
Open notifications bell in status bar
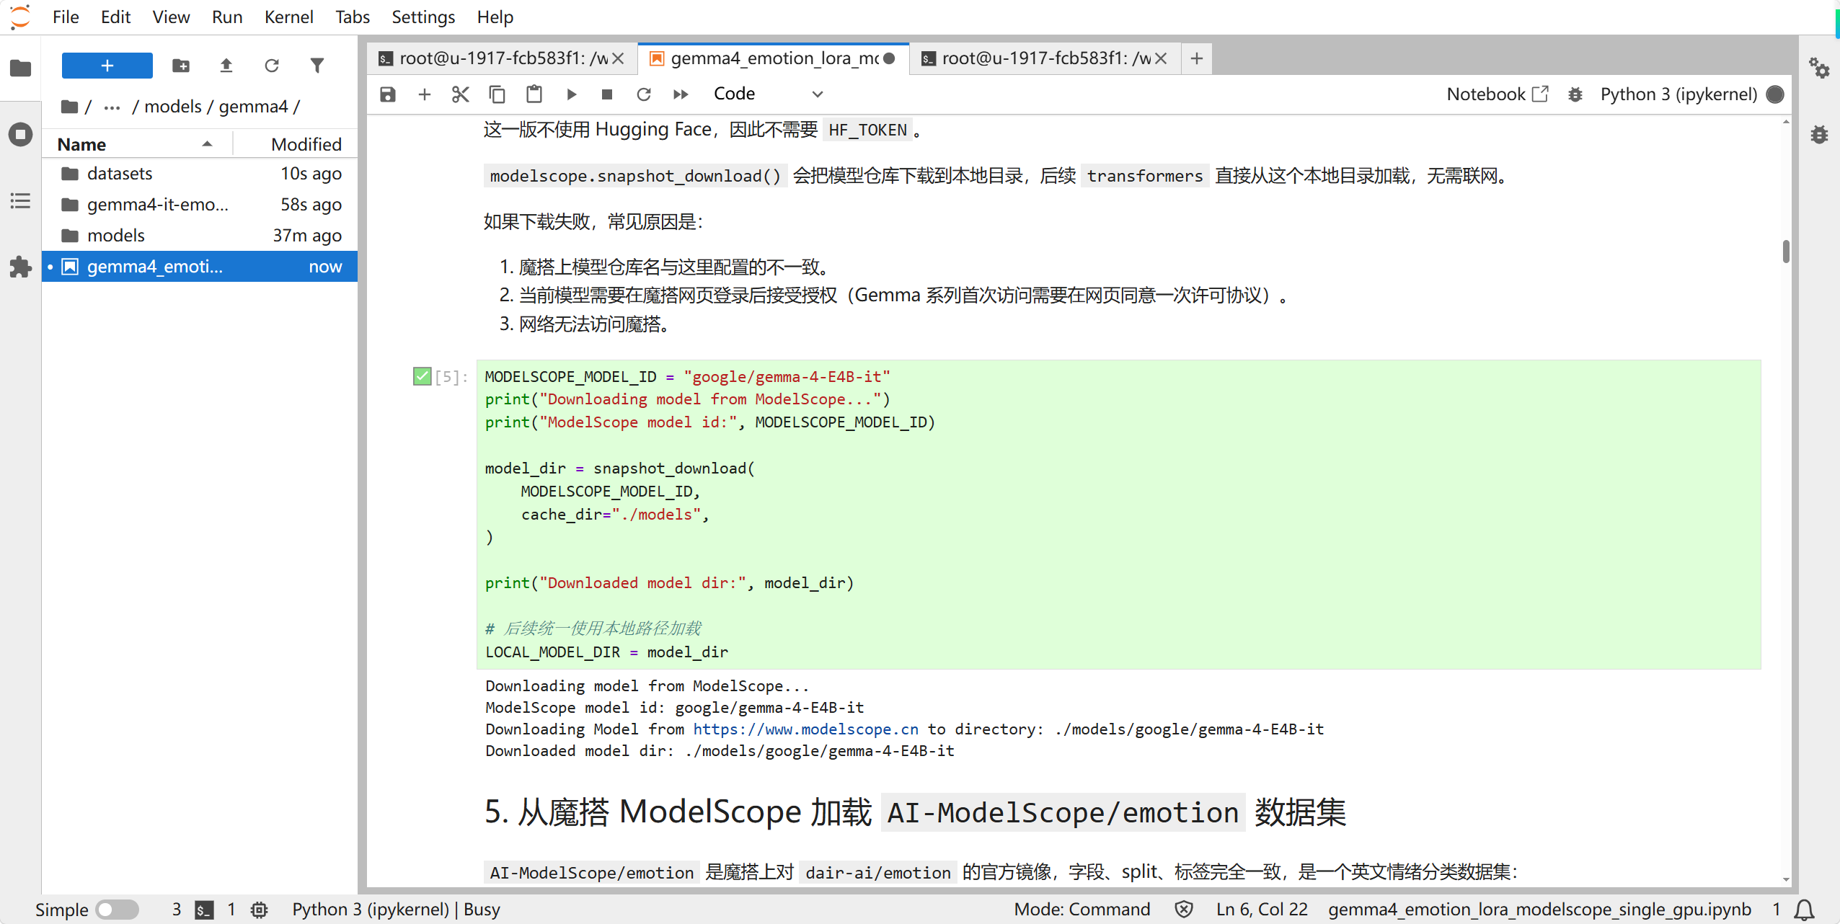click(1804, 910)
